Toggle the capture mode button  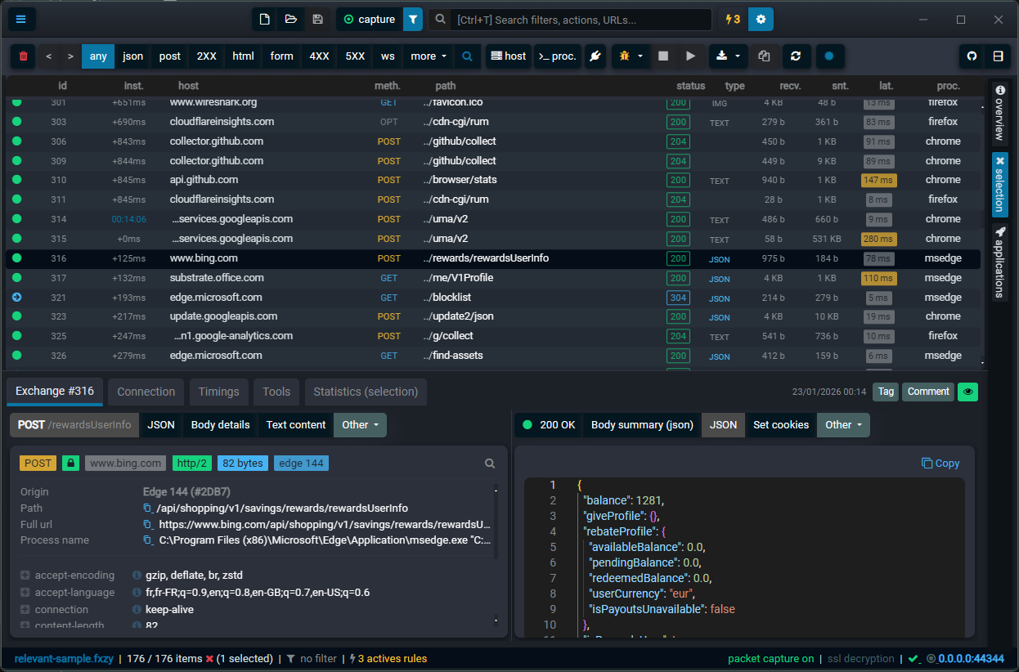coord(368,18)
